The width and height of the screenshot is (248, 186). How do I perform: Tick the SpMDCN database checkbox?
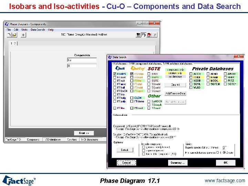[149, 101]
